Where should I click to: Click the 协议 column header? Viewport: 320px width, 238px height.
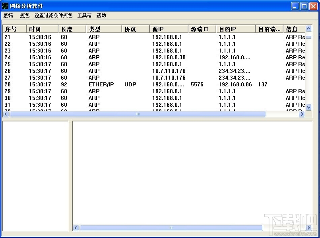pyautogui.click(x=136, y=29)
